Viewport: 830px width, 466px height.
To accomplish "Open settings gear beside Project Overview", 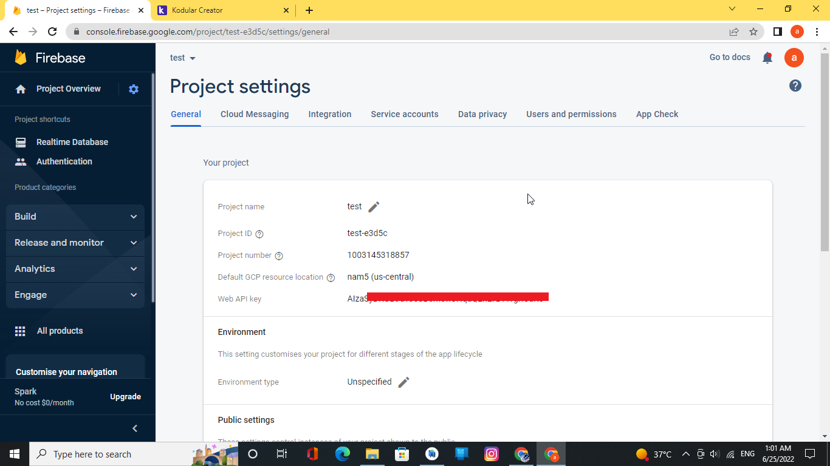I will point(133,89).
